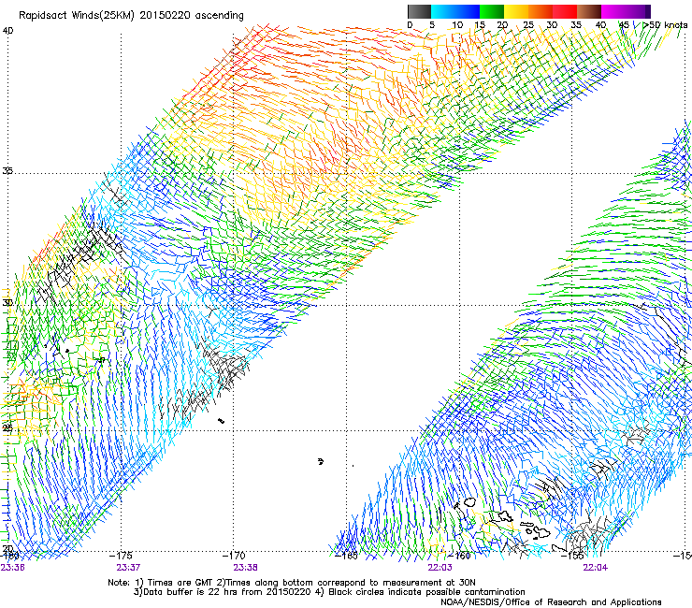Click the latitude label 30
This screenshot has width=692, height=608.
coord(7,303)
